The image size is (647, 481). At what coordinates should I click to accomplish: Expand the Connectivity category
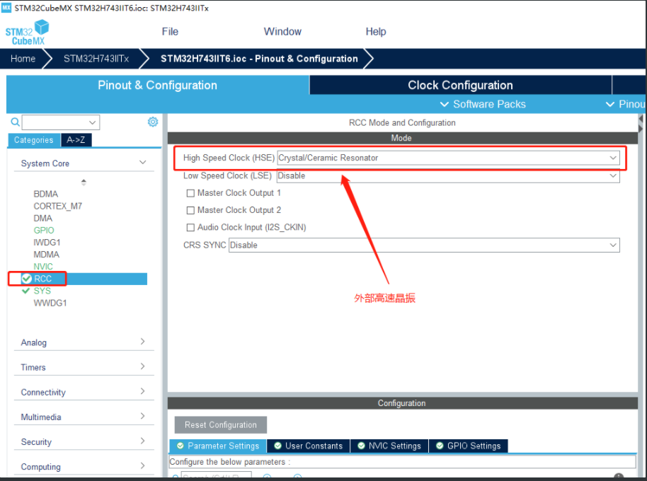pyautogui.click(x=84, y=392)
